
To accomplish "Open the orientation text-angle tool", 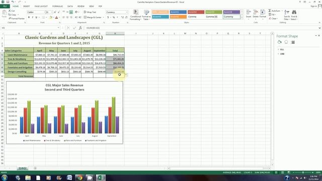I will (x=76, y=12).
